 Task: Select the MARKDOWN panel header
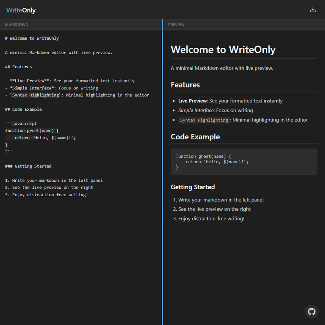click(17, 25)
